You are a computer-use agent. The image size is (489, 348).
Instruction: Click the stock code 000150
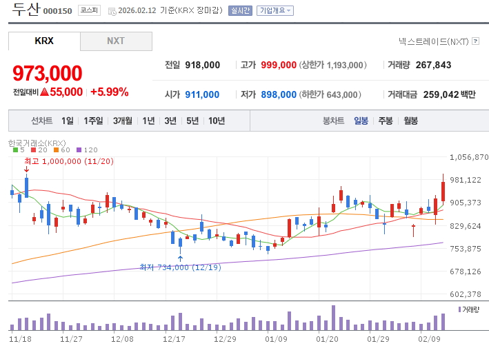[x=57, y=11]
